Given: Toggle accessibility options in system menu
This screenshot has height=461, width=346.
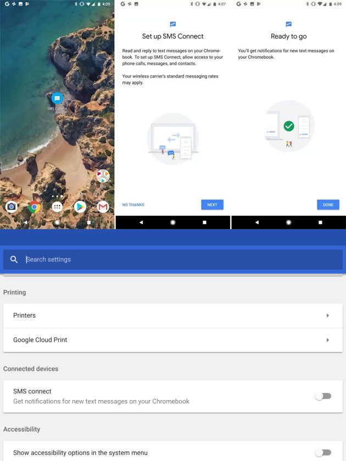Looking at the screenshot, I should click(x=323, y=453).
